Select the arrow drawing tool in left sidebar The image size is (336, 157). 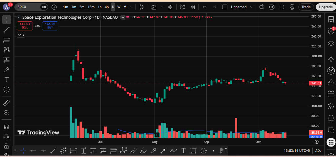pos(7,69)
